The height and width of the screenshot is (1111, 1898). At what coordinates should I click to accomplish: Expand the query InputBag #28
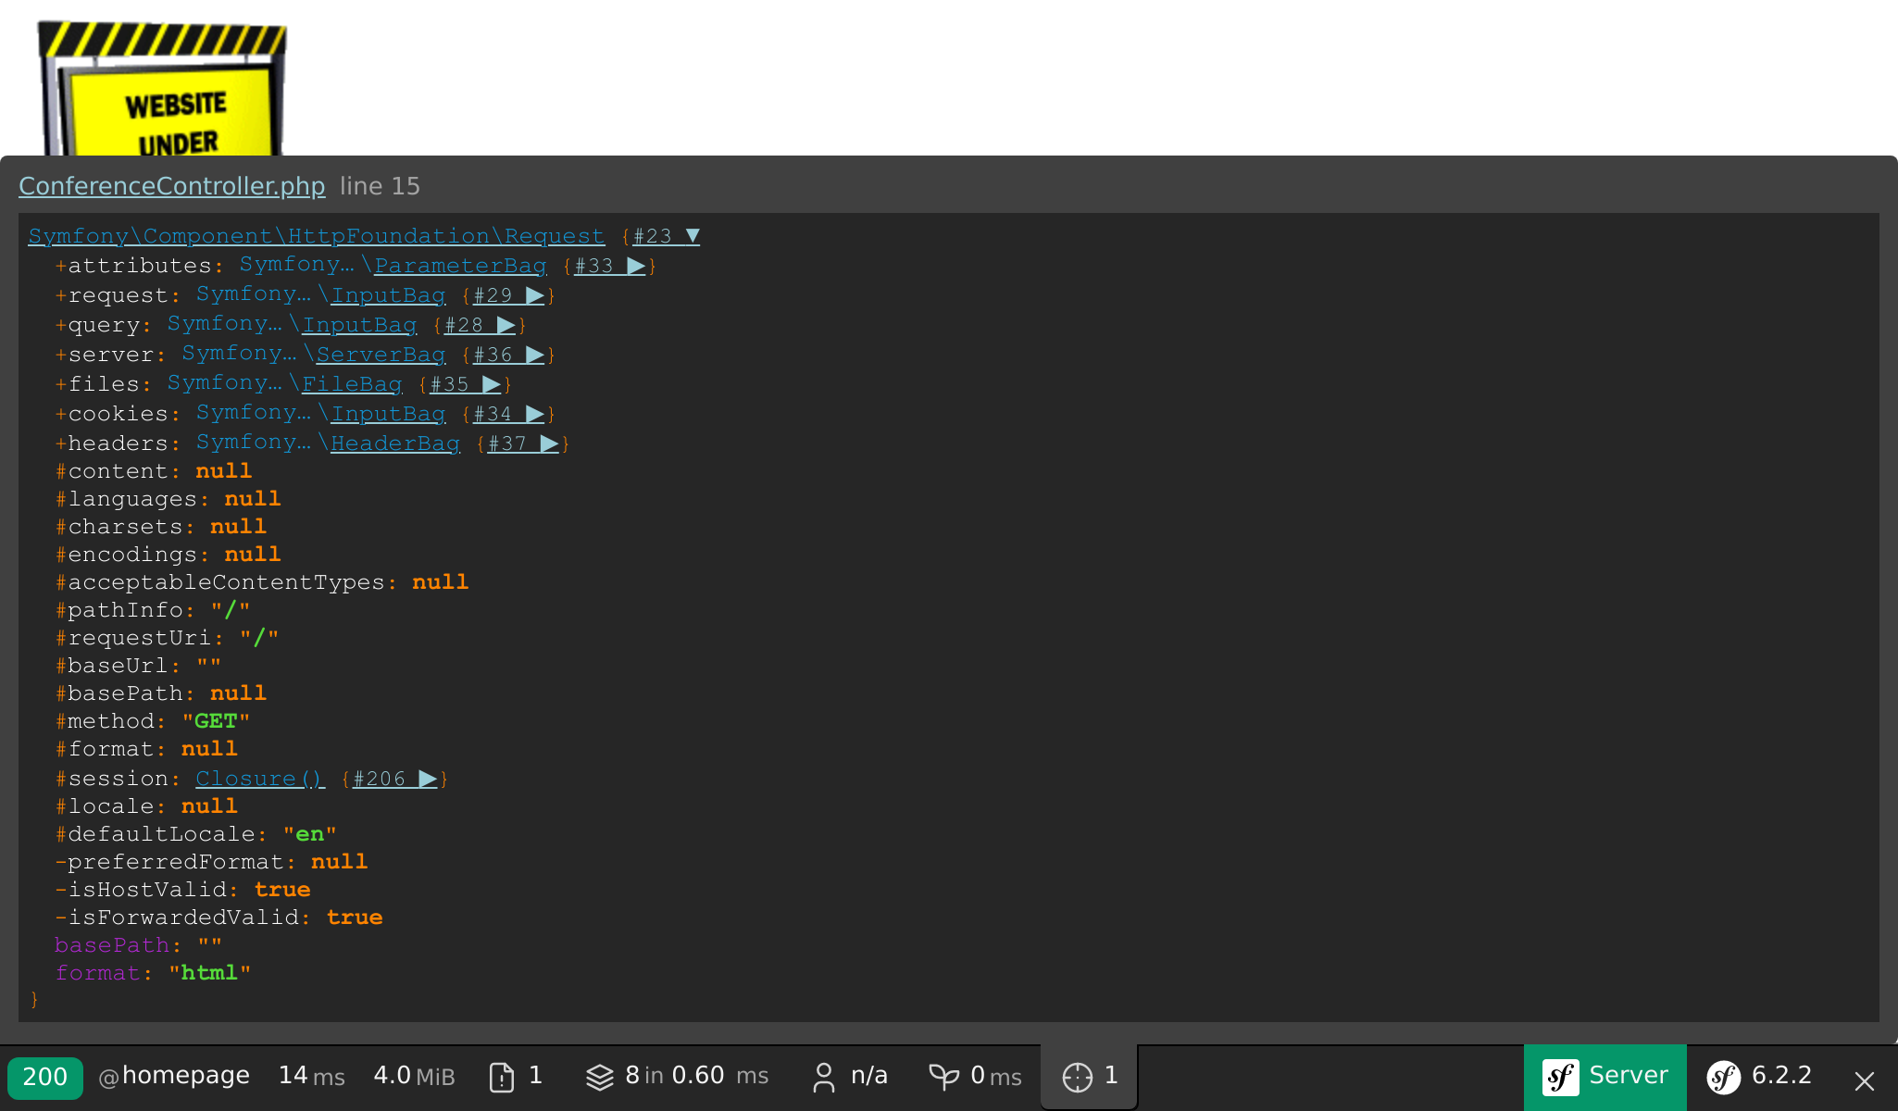(506, 325)
